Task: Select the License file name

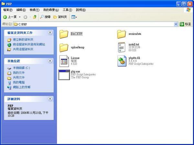Action: click(75, 58)
